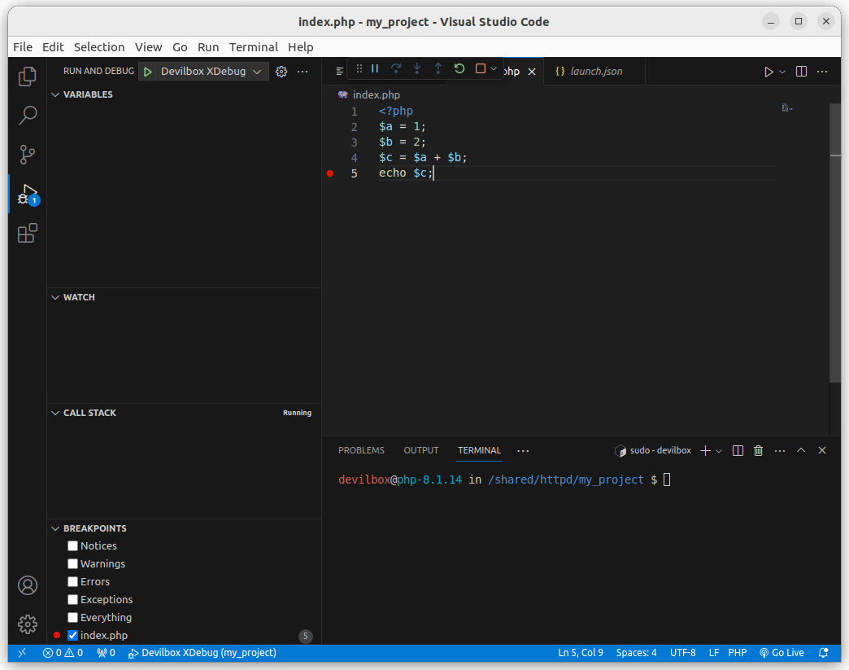Stop the debug session
This screenshot has height=670, width=849.
[479, 68]
